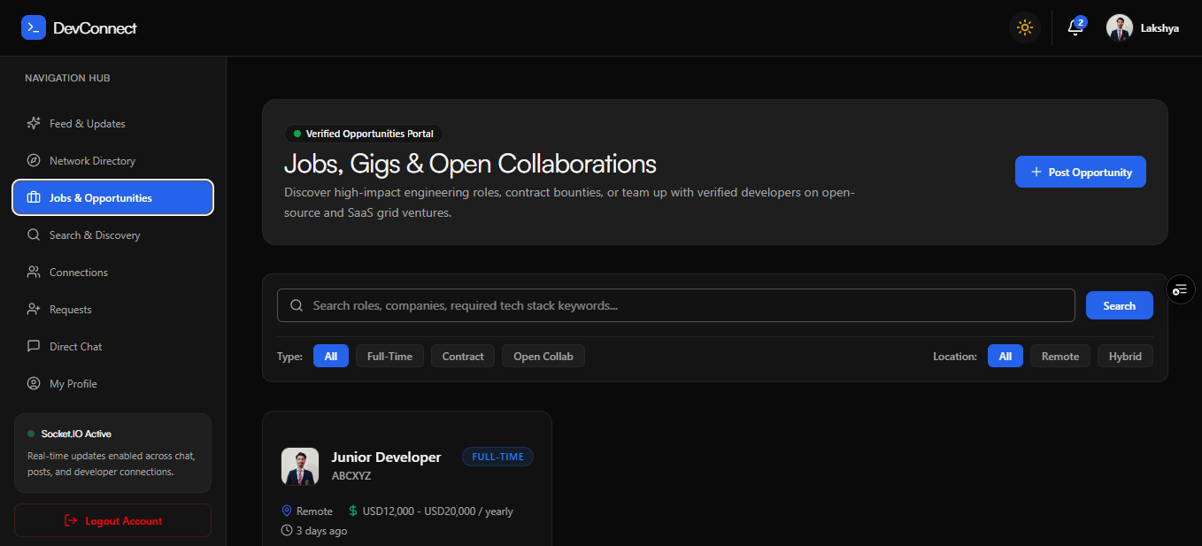
Task: Click the FULL-TIME badge on job card
Action: pos(498,457)
